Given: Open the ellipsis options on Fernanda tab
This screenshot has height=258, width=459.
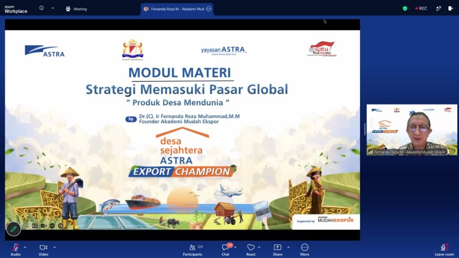Looking at the screenshot, I should (209, 9).
